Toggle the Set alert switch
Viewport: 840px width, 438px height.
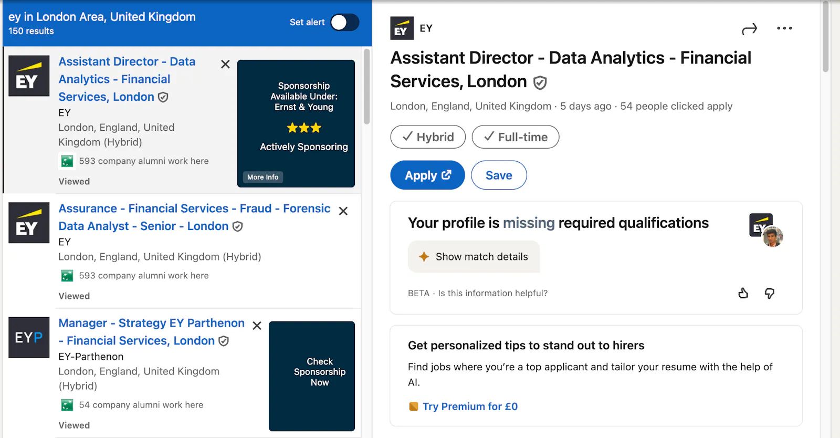(345, 22)
